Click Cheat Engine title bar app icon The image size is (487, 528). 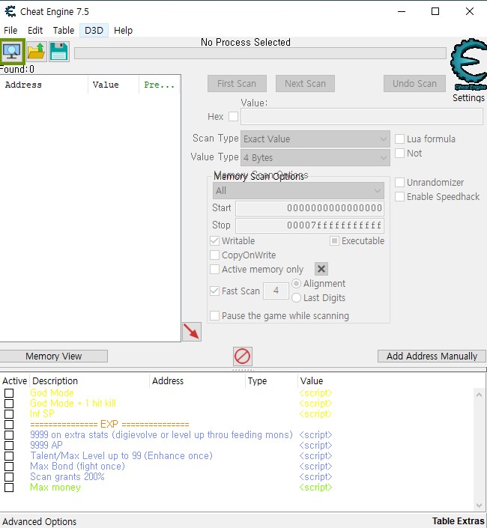pos(10,11)
